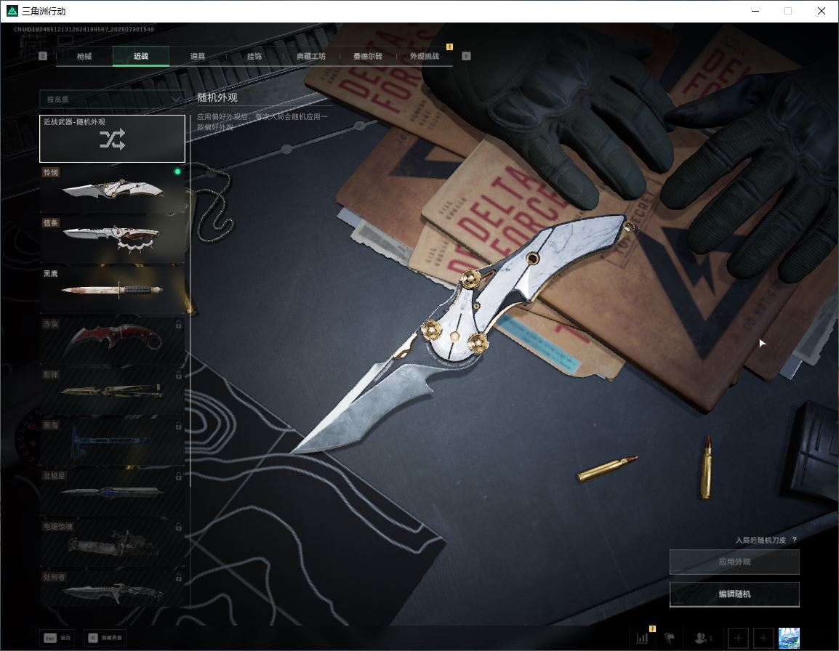Select the locked 处刑者 knife skin
The height and width of the screenshot is (651, 839).
113,590
